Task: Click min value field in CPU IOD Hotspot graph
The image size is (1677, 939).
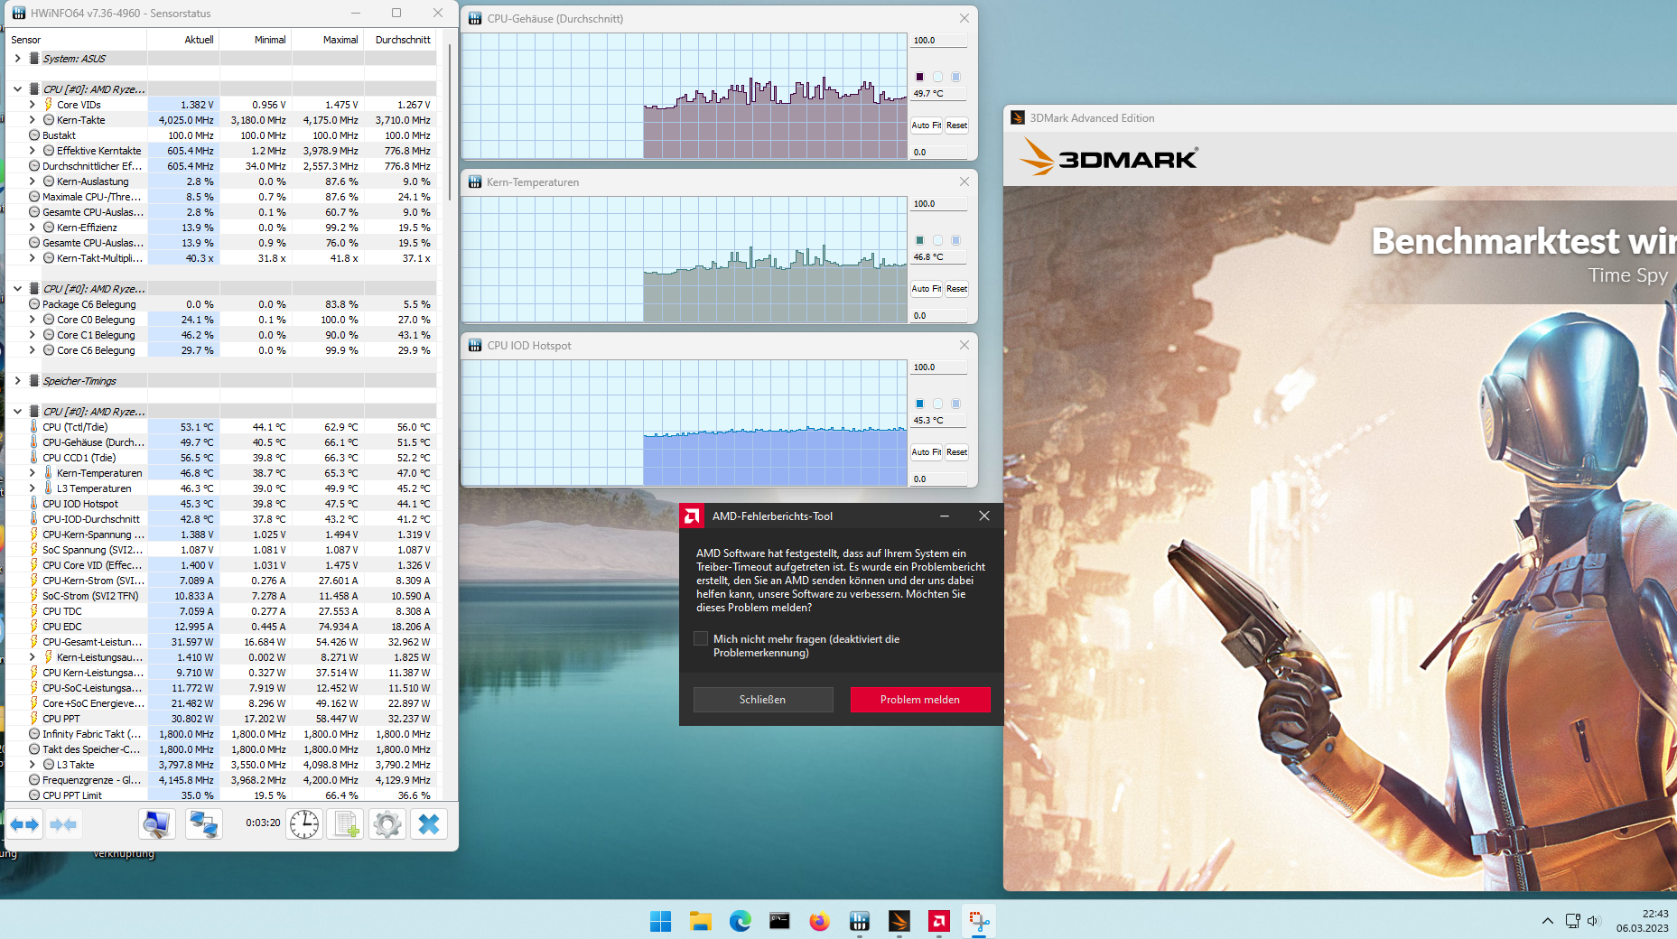Action: tap(938, 479)
